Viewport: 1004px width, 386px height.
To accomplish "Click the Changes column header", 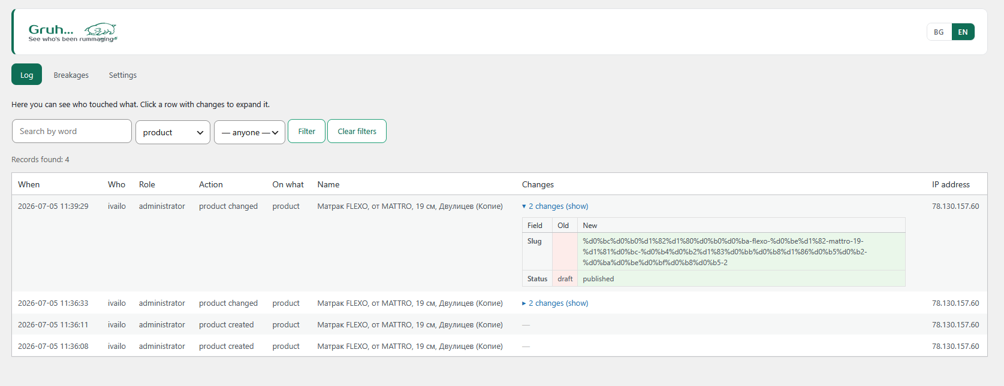I will [538, 184].
